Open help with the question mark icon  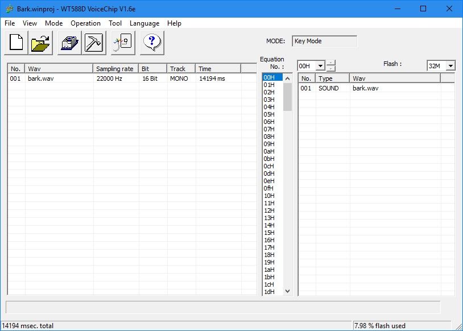coord(152,43)
